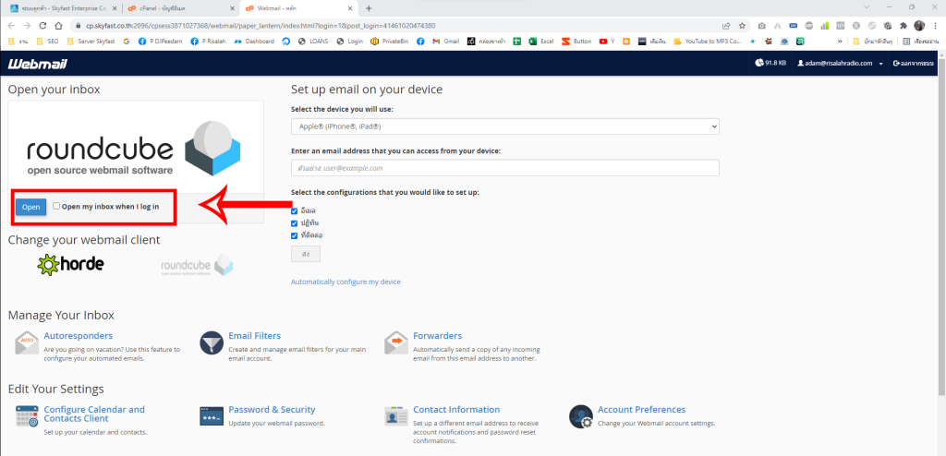
Task: Open the Email Filters link
Action: (255, 336)
